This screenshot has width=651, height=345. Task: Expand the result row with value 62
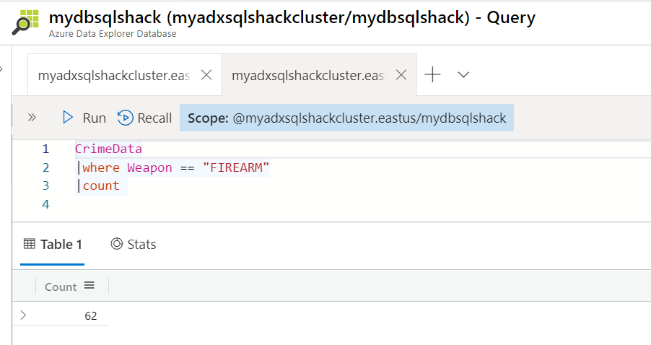(x=23, y=315)
